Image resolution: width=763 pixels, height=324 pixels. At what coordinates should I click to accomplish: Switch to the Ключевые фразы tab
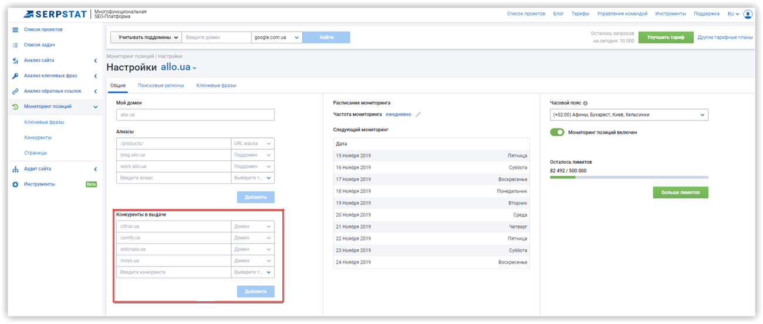click(216, 86)
